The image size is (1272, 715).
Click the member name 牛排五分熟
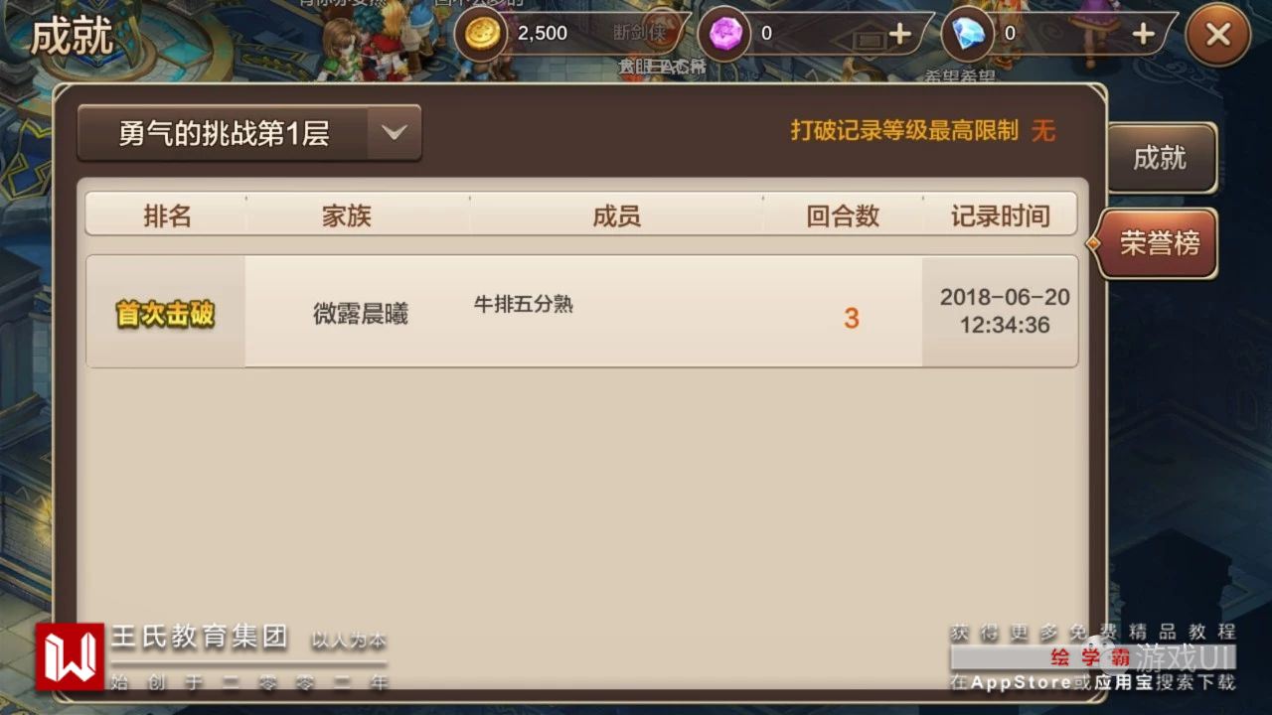click(x=524, y=304)
